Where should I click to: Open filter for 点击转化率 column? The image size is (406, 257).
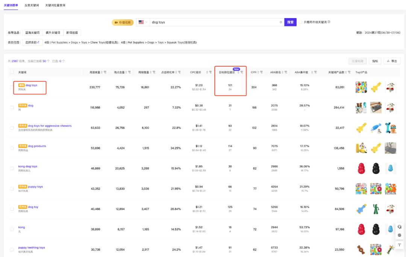pyautogui.click(x=179, y=73)
